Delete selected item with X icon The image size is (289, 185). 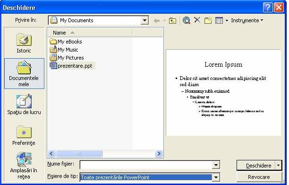click(x=197, y=20)
